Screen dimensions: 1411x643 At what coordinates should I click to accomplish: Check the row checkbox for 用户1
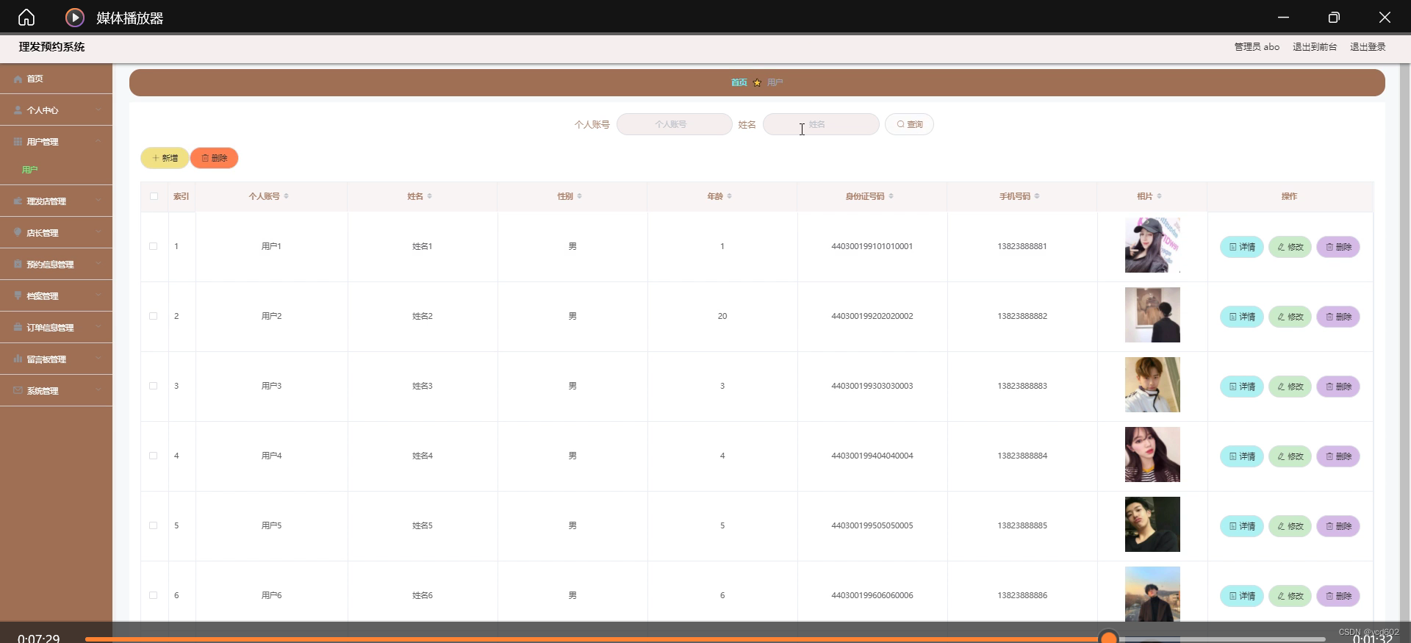pyautogui.click(x=154, y=246)
